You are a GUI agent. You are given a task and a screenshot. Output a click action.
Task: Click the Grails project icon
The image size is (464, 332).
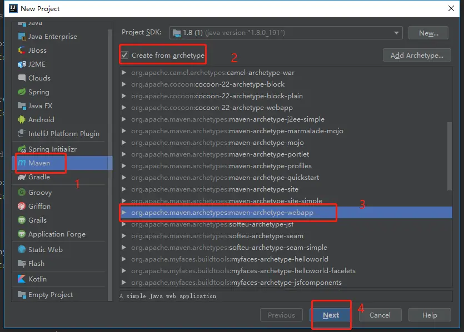[22, 220]
